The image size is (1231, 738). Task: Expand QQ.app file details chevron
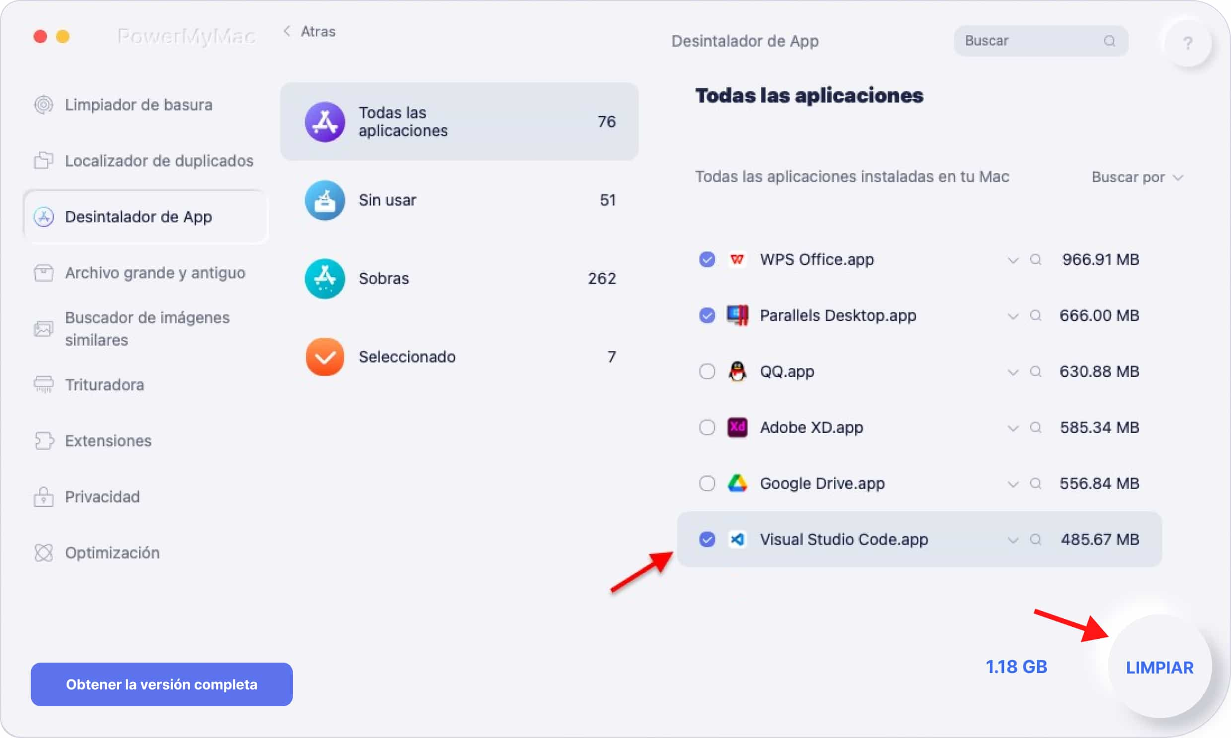click(1013, 372)
